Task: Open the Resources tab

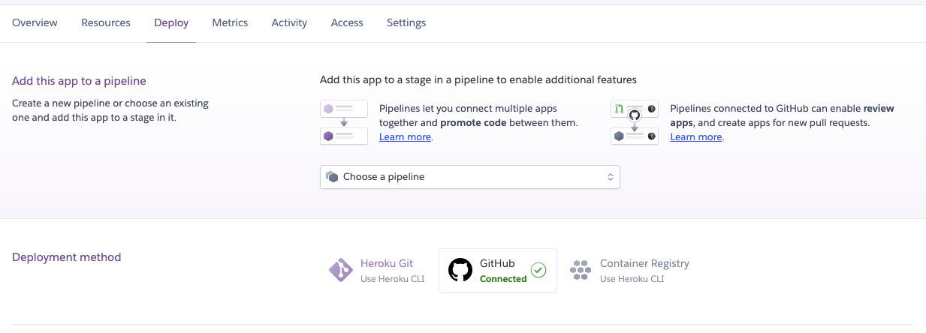Action: [106, 22]
